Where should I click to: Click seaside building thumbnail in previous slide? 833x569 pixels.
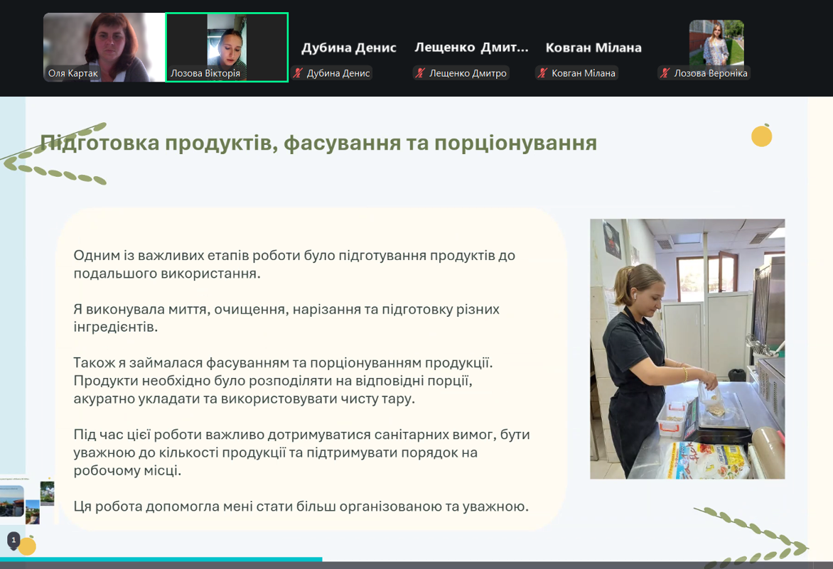click(11, 501)
